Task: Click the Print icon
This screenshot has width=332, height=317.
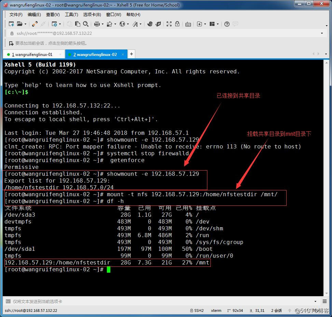Action: tap(97, 24)
